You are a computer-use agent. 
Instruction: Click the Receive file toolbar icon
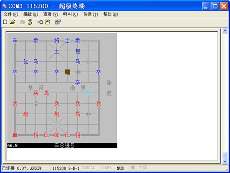(48, 22)
